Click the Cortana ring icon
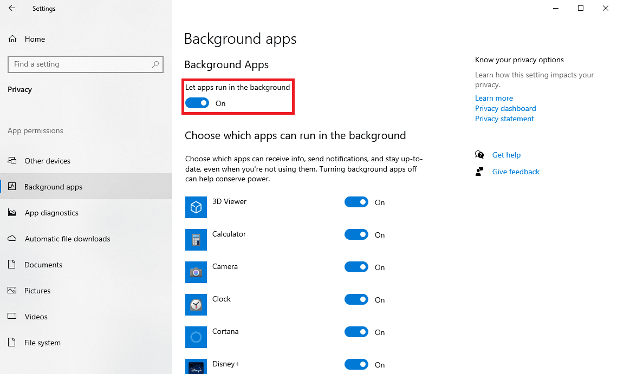Screen dimensions: 617x374 (196, 337)
